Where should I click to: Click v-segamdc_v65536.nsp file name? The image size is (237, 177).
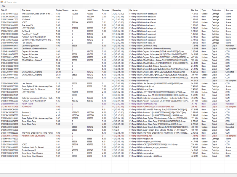[146, 156]
